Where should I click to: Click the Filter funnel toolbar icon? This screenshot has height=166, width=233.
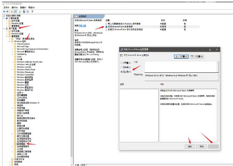(32, 11)
